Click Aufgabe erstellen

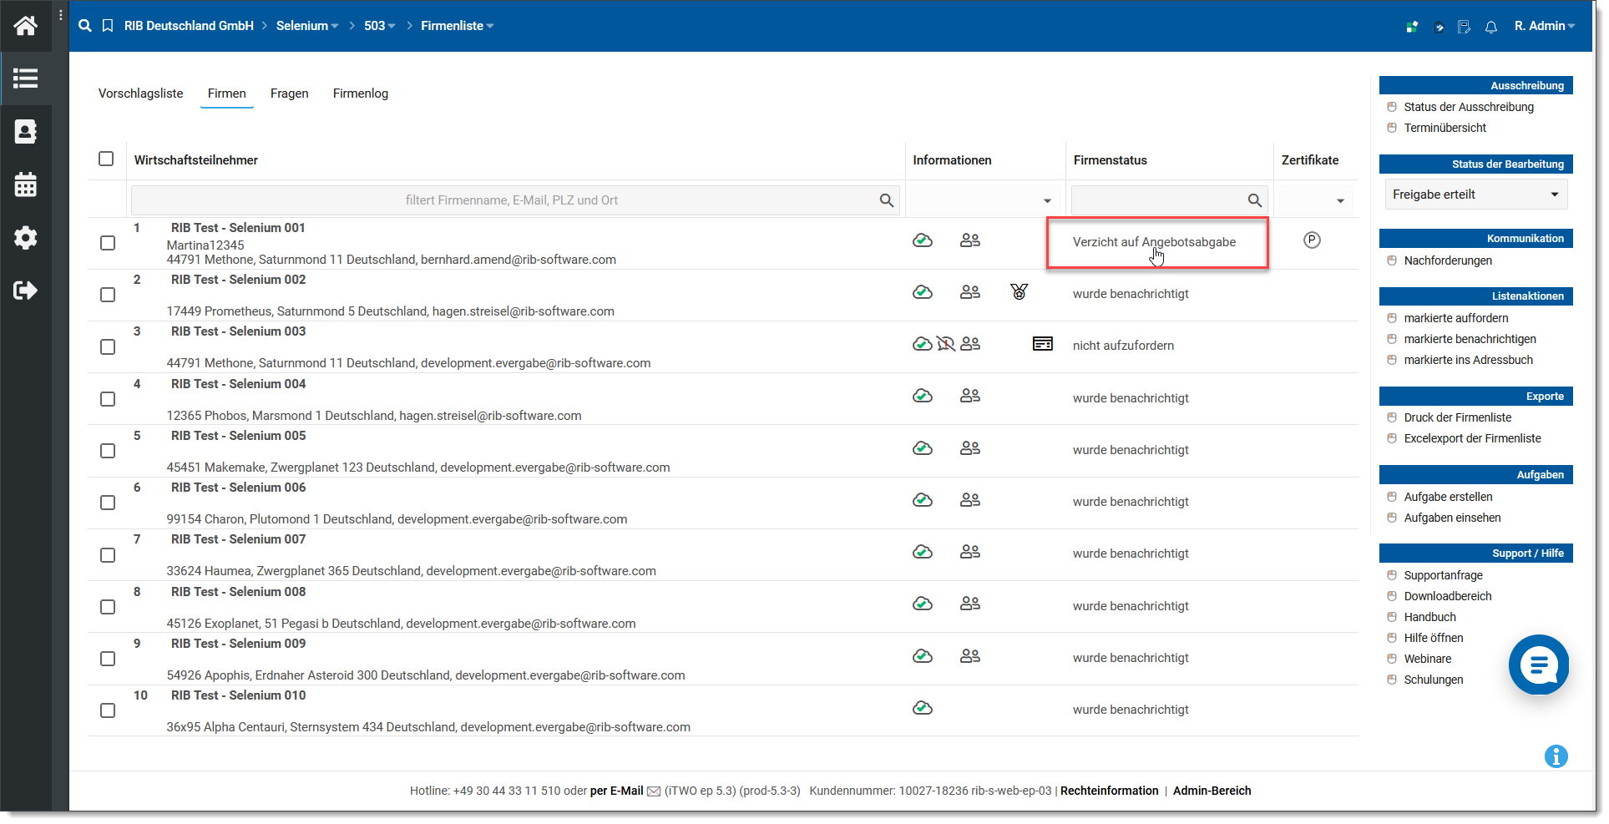(x=1448, y=497)
